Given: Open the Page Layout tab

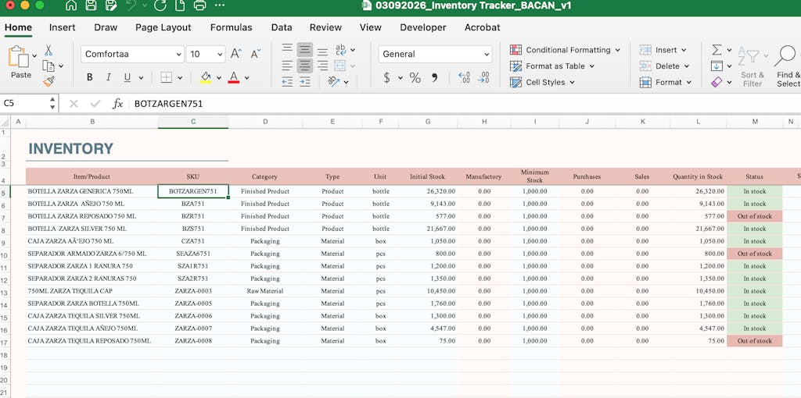Looking at the screenshot, I should click(163, 27).
